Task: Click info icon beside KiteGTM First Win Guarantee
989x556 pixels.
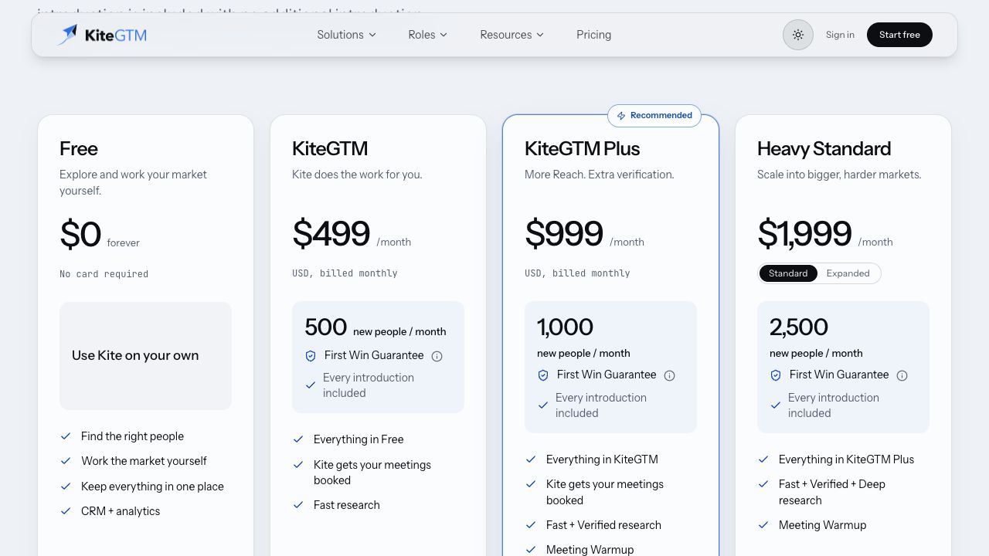Action: (437, 356)
